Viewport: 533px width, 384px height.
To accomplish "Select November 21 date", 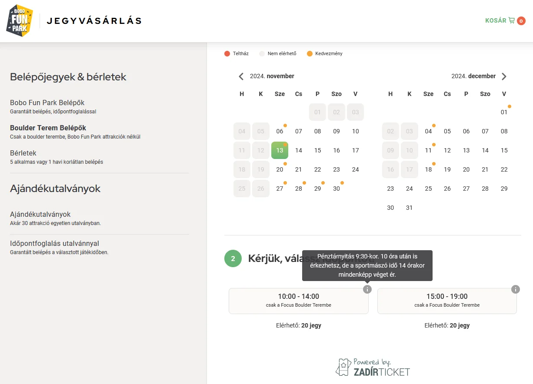I will 299,169.
